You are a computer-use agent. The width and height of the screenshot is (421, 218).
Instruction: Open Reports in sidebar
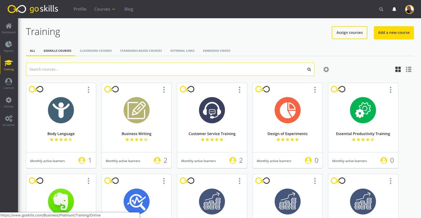point(9,47)
